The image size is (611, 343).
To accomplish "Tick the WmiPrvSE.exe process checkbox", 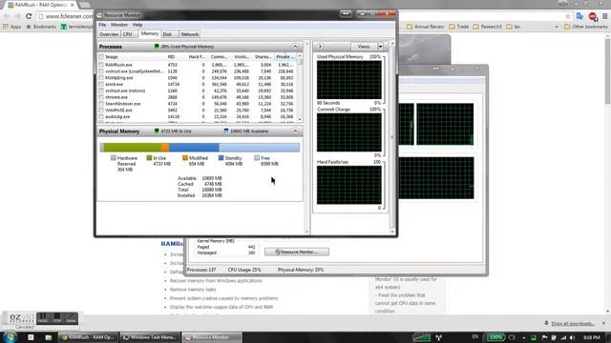I will [101, 111].
